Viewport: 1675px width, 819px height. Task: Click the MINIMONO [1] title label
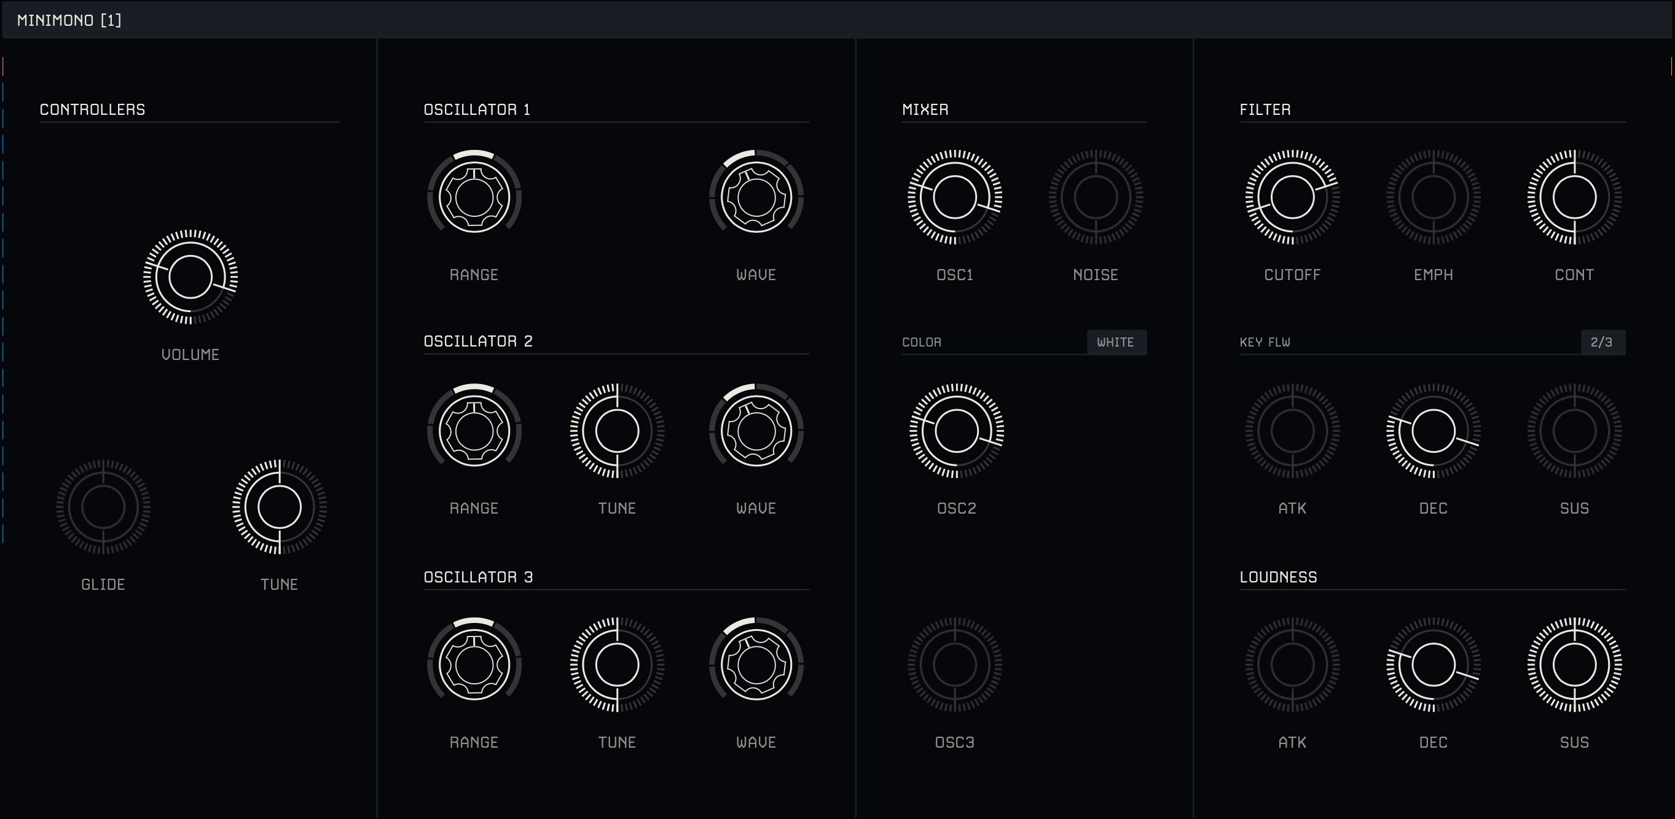click(69, 20)
